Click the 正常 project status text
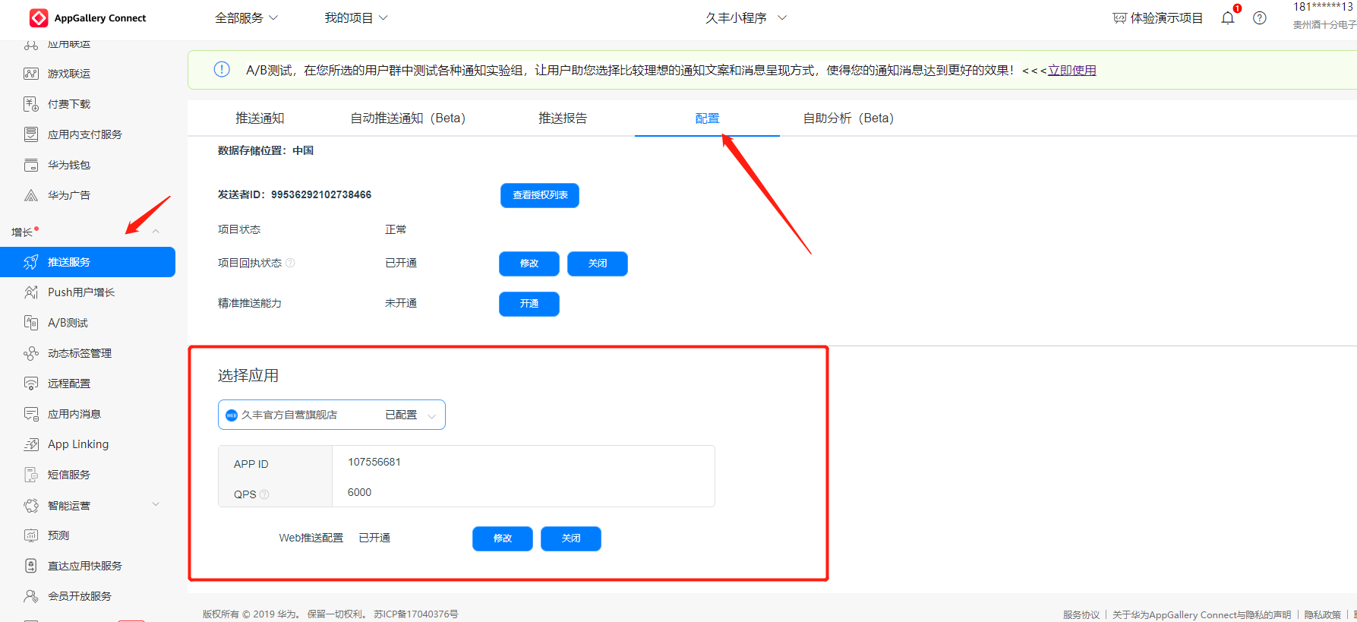 [396, 229]
